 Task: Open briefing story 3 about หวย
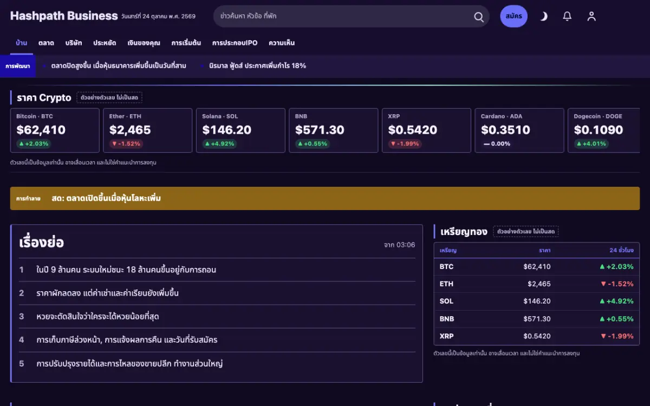tap(217, 316)
